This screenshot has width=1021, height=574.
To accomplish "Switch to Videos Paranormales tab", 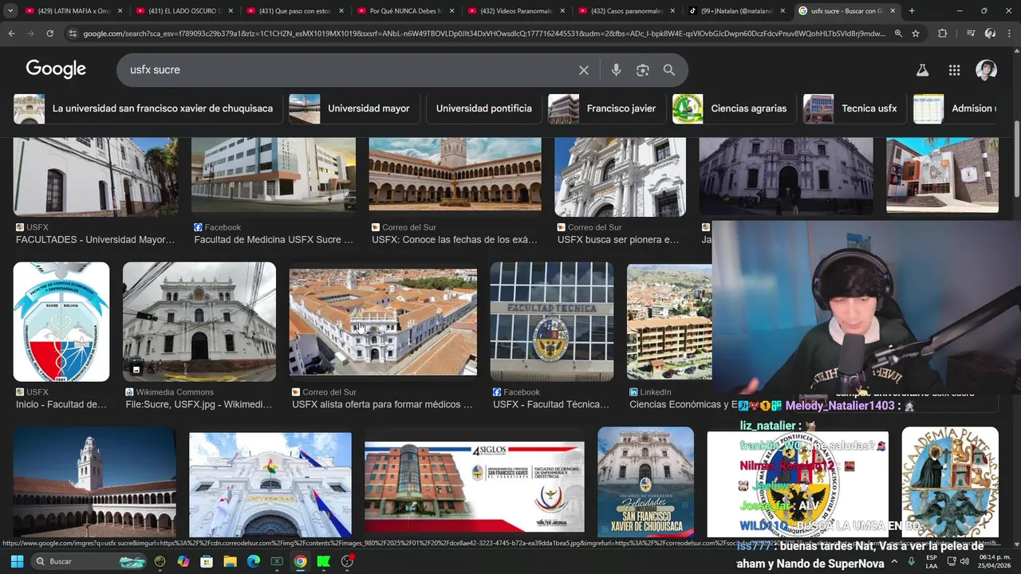I will 515,11.
